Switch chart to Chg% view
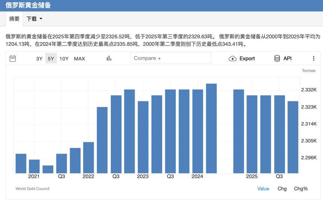Viewport: 323px width, 202px height. pos(301,189)
